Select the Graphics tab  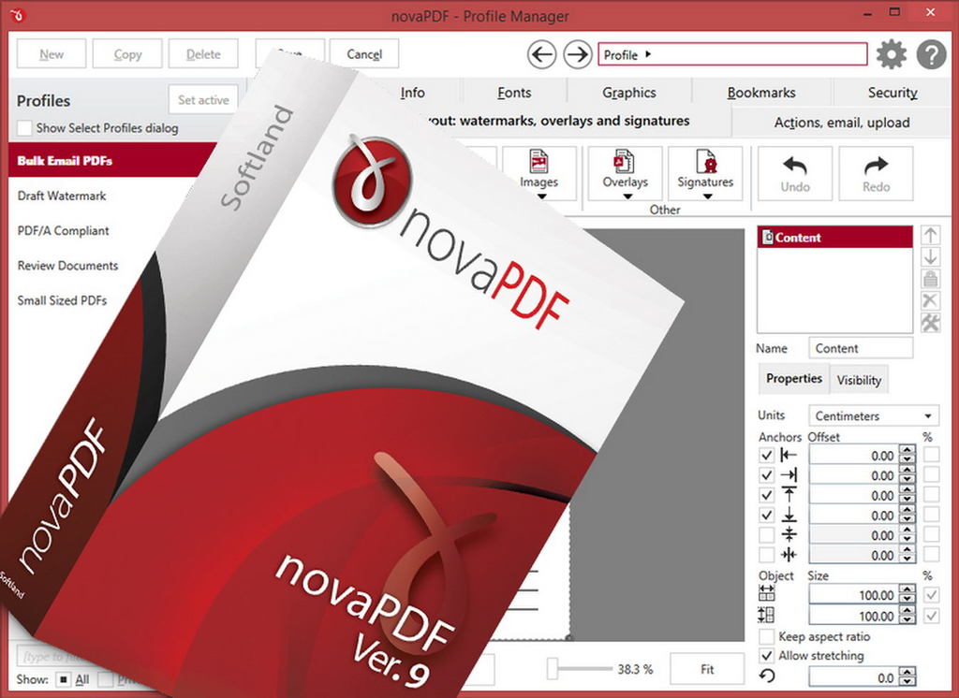(x=629, y=93)
